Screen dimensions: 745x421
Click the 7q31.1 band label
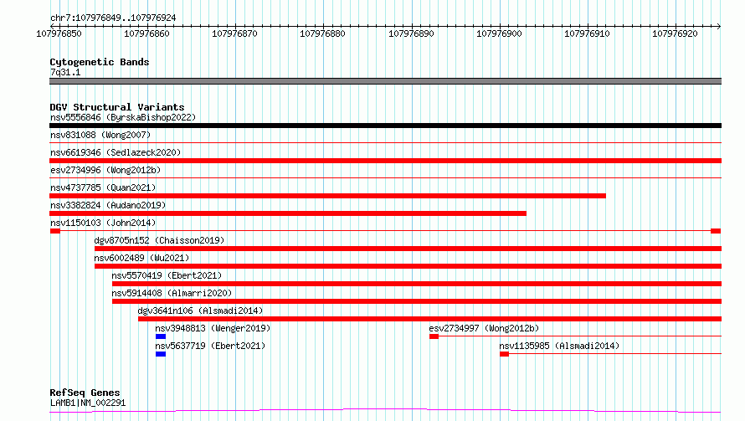tap(65, 72)
